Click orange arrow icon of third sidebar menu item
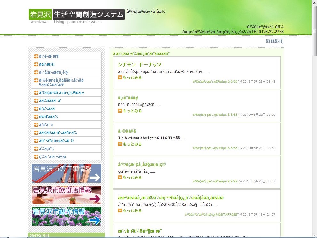This screenshot has width=317, height=238. (x=36, y=72)
